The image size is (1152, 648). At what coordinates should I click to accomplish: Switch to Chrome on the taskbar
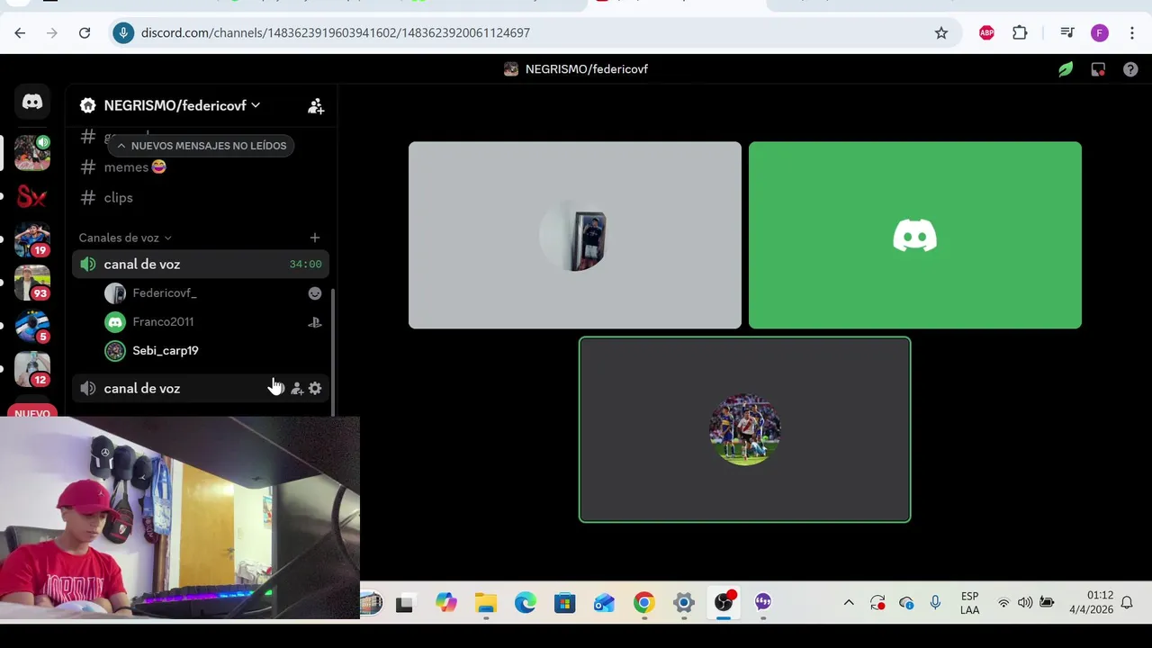click(644, 603)
